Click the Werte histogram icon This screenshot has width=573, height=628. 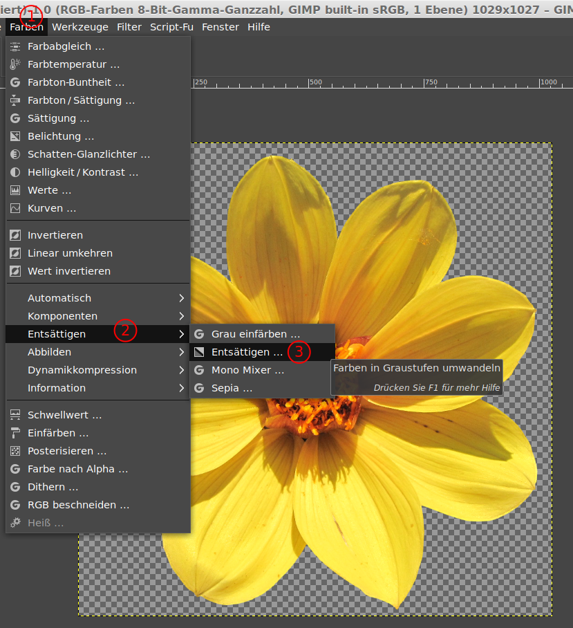15,190
